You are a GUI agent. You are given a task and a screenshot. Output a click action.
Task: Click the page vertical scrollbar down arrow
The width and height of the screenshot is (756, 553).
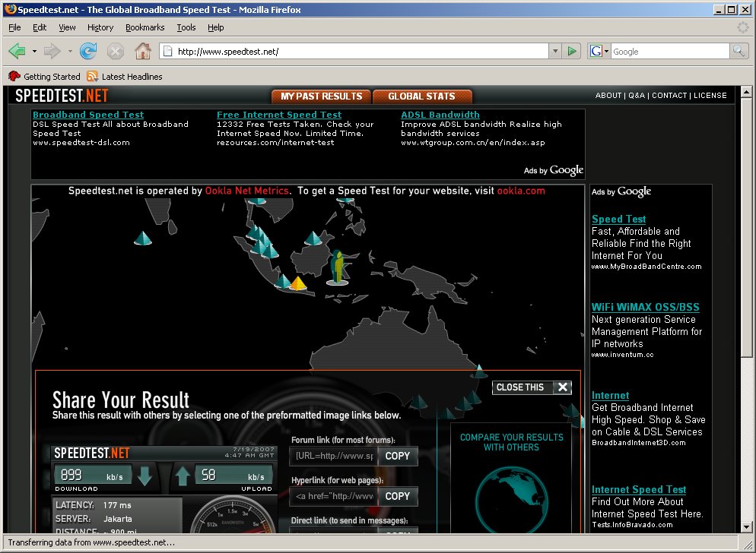pyautogui.click(x=746, y=526)
